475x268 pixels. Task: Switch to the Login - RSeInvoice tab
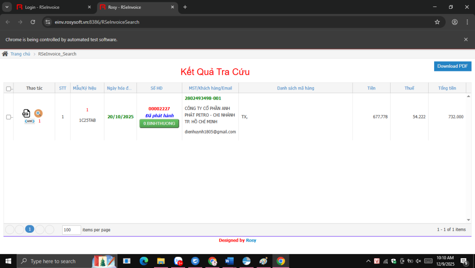51,7
